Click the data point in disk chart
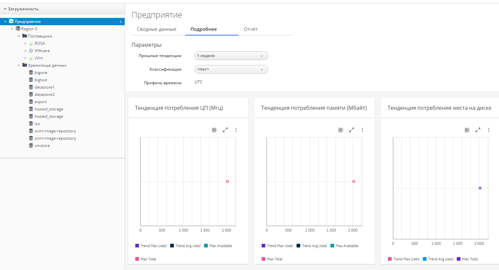 (x=480, y=188)
